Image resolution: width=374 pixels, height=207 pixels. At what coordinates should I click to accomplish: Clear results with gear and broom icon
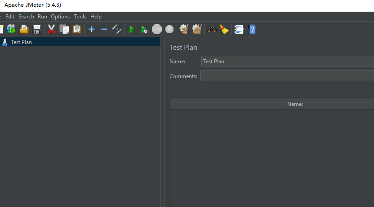click(184, 29)
